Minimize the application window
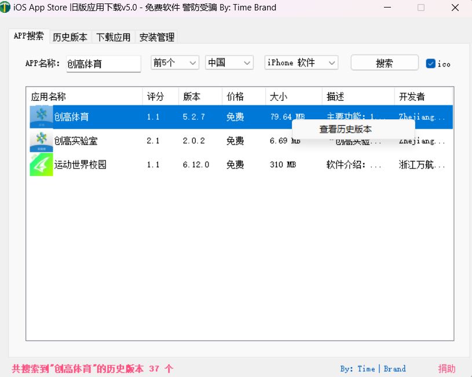 pyautogui.click(x=387, y=7)
